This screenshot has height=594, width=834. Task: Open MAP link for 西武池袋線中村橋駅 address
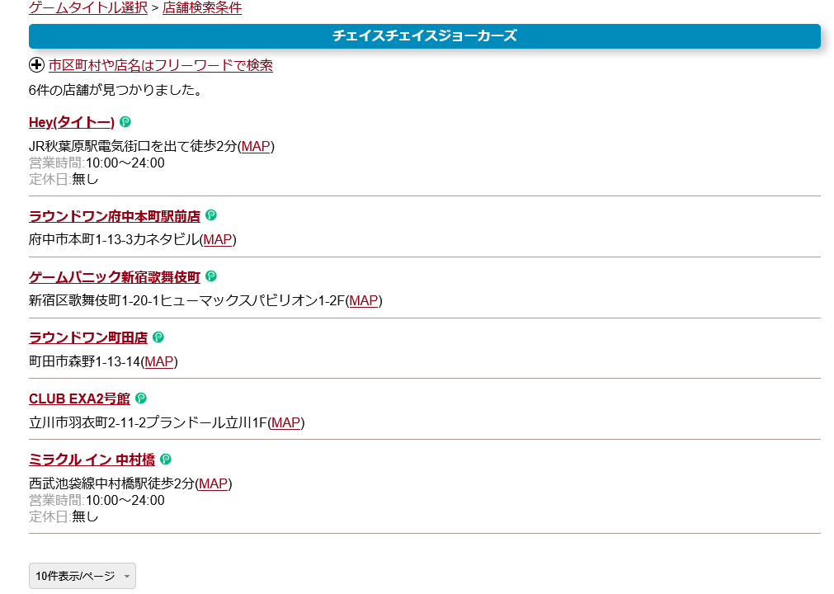point(214,484)
